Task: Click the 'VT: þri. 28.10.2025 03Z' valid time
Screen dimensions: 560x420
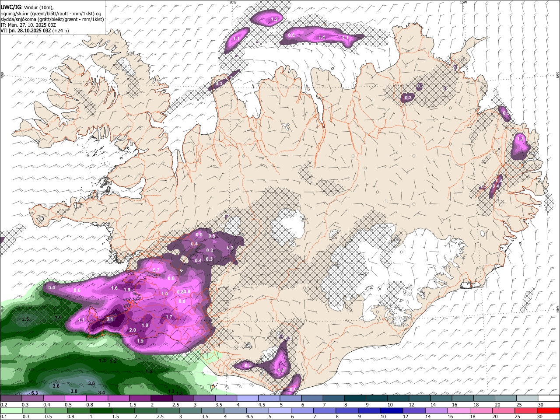Action: pos(26,31)
